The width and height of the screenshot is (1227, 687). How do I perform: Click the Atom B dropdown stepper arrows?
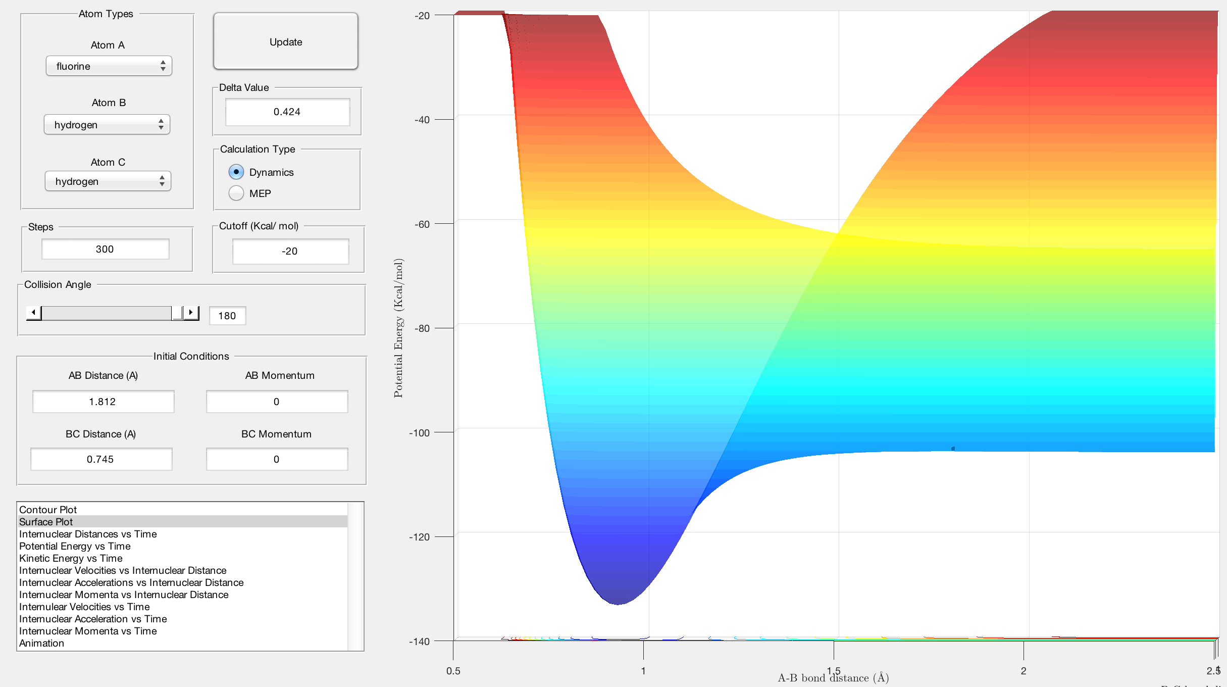pos(161,125)
